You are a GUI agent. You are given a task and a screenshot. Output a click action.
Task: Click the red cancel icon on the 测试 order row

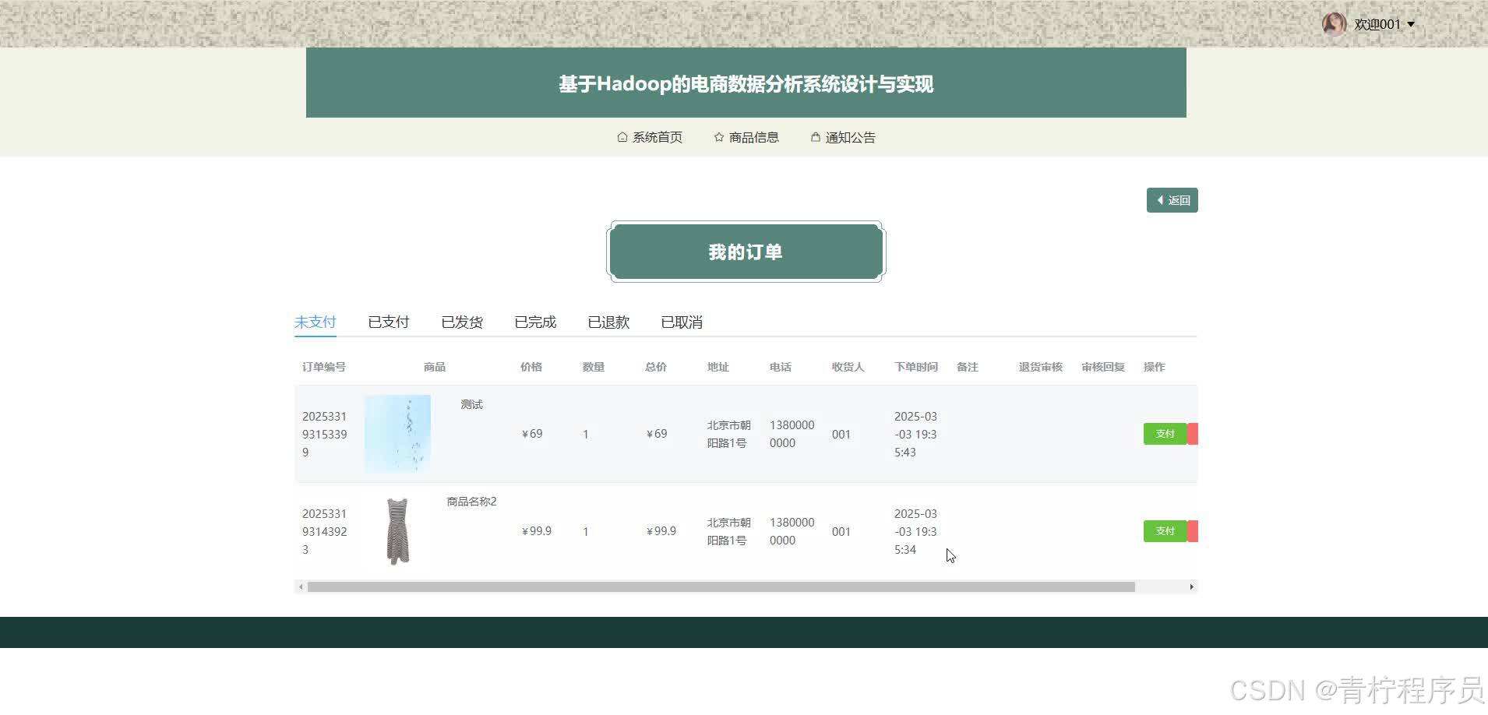pyautogui.click(x=1193, y=434)
